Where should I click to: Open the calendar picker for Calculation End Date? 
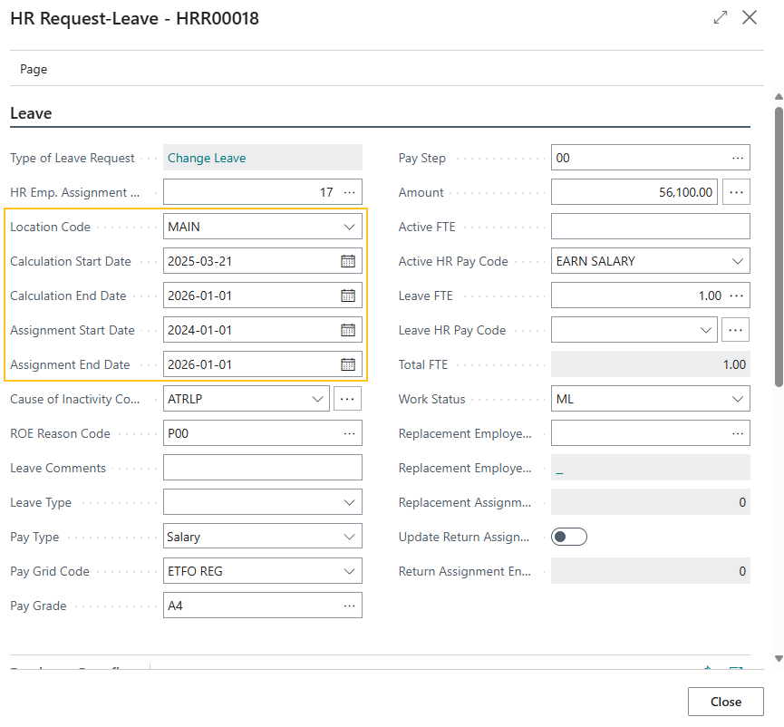pyautogui.click(x=350, y=295)
